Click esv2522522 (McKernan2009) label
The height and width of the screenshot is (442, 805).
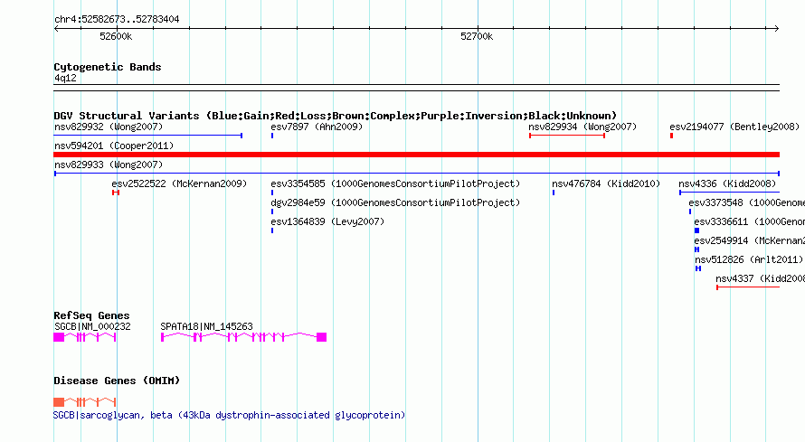(179, 183)
